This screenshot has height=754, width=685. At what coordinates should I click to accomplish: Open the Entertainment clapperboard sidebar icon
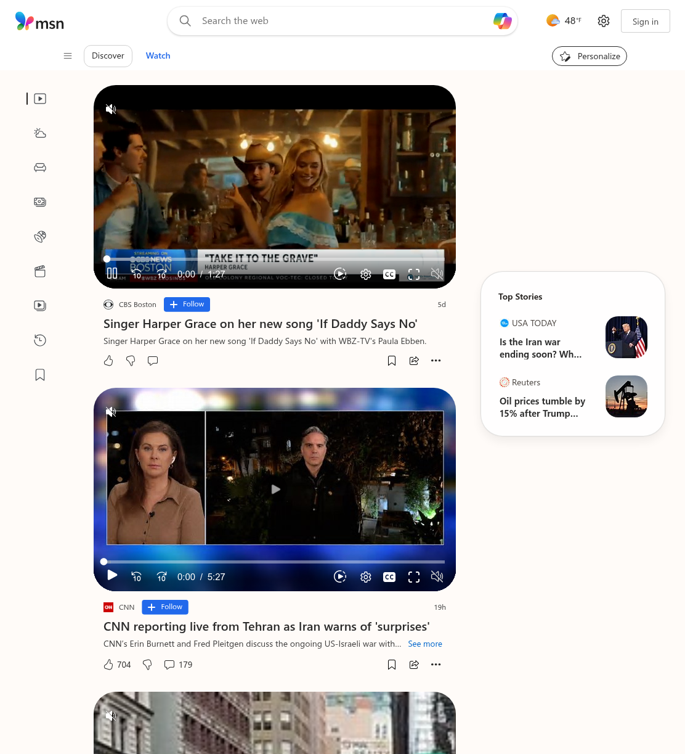click(40, 271)
